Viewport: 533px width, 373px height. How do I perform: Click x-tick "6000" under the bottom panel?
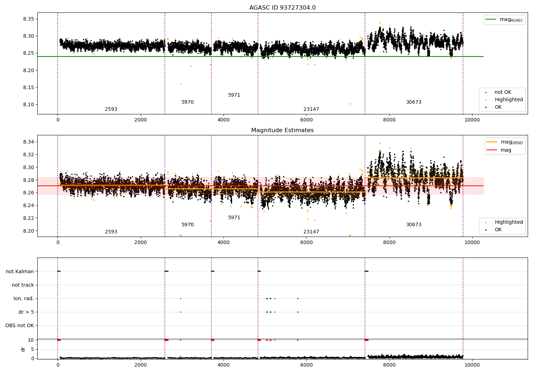click(306, 365)
